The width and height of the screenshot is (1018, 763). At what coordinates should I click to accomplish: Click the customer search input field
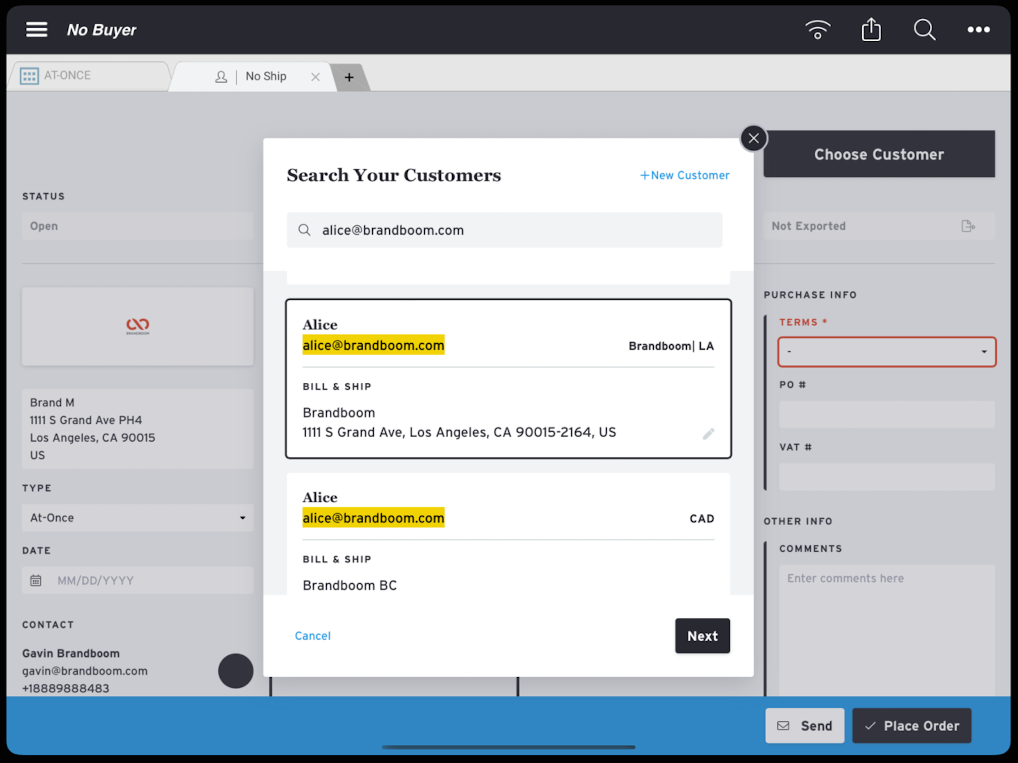pos(504,230)
